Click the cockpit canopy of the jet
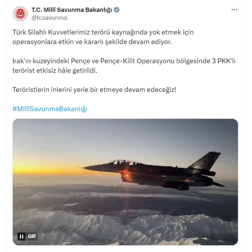 pos(124,163)
